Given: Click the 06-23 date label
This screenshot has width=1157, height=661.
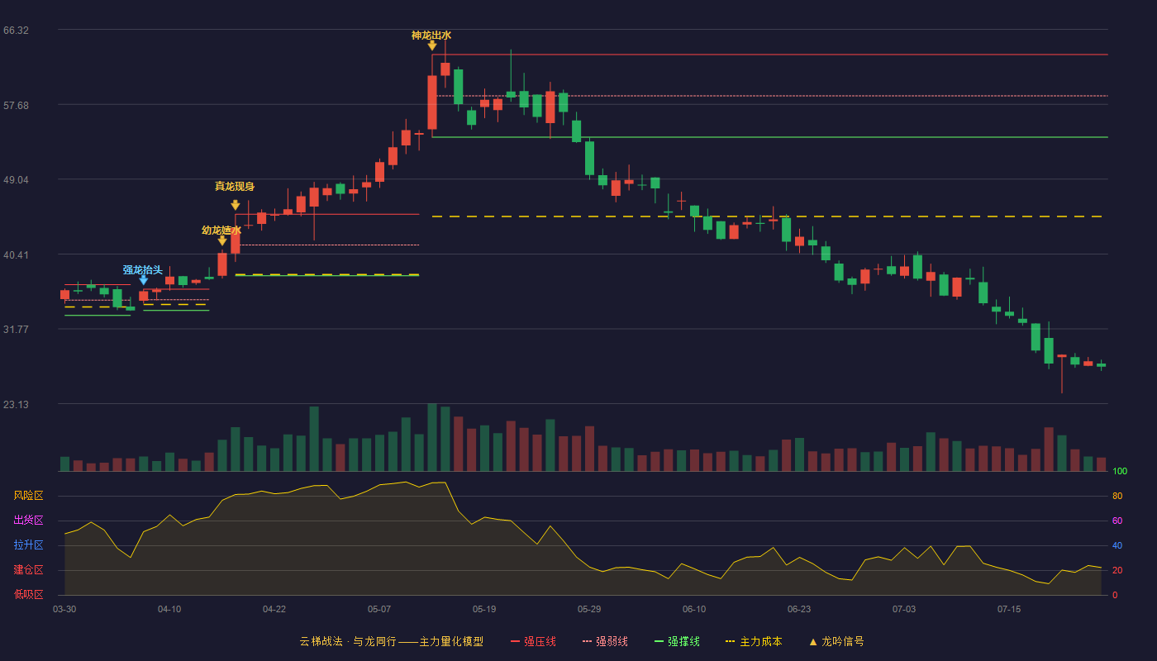Looking at the screenshot, I should (799, 609).
